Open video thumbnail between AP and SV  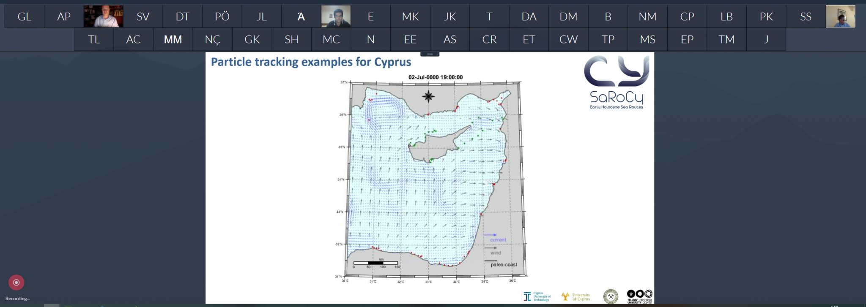pos(104,16)
